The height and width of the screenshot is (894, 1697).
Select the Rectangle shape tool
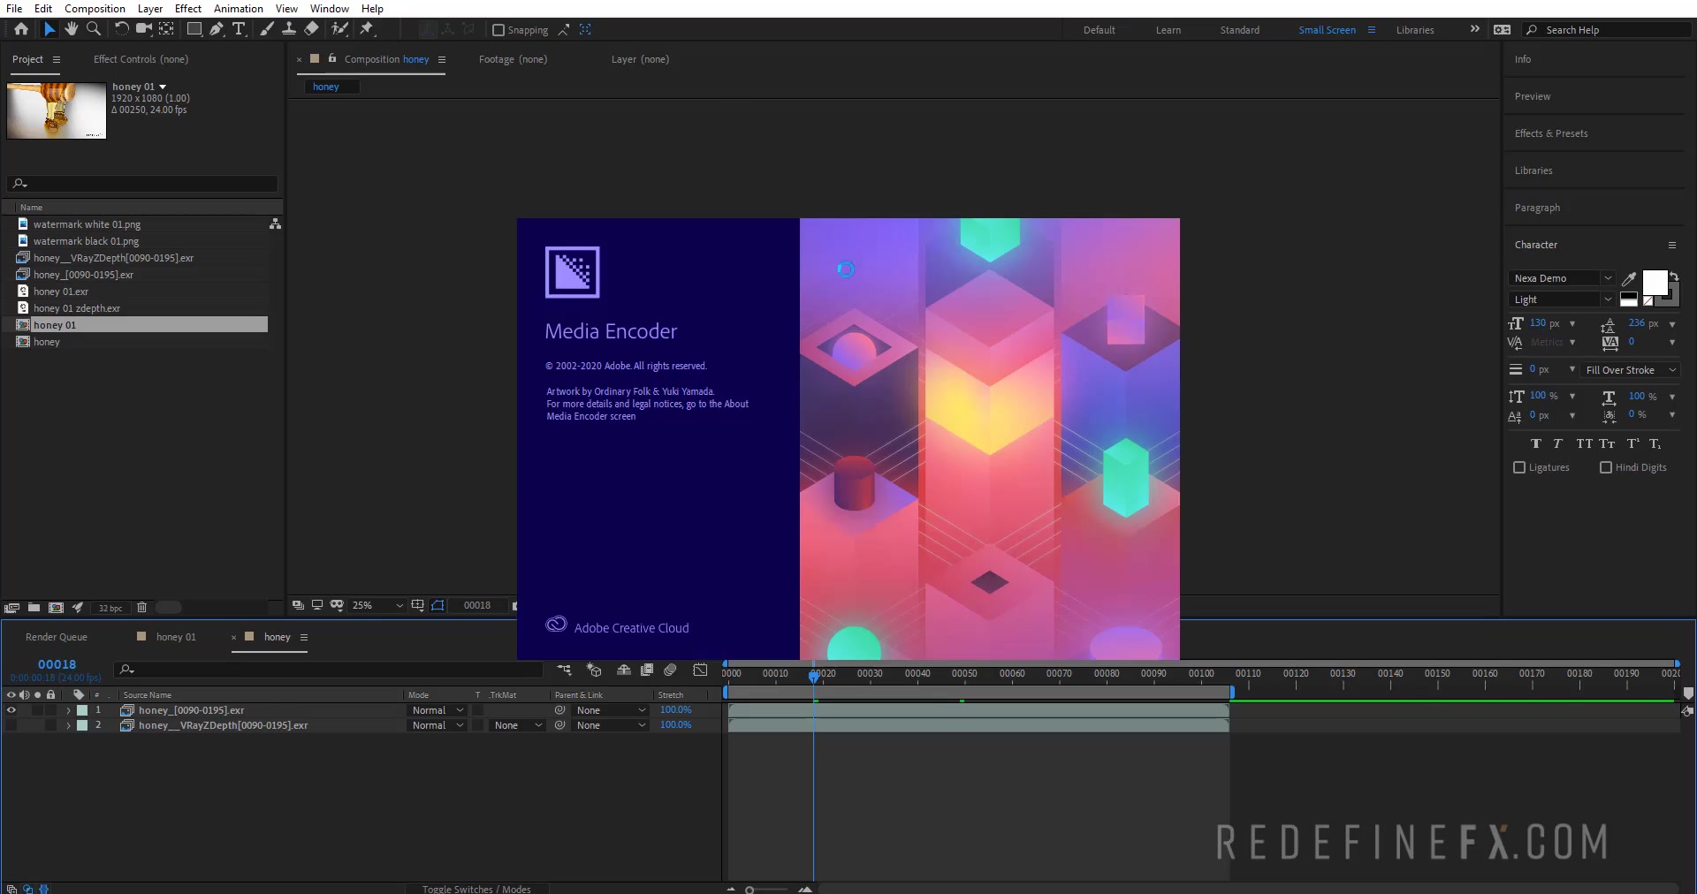click(x=194, y=29)
